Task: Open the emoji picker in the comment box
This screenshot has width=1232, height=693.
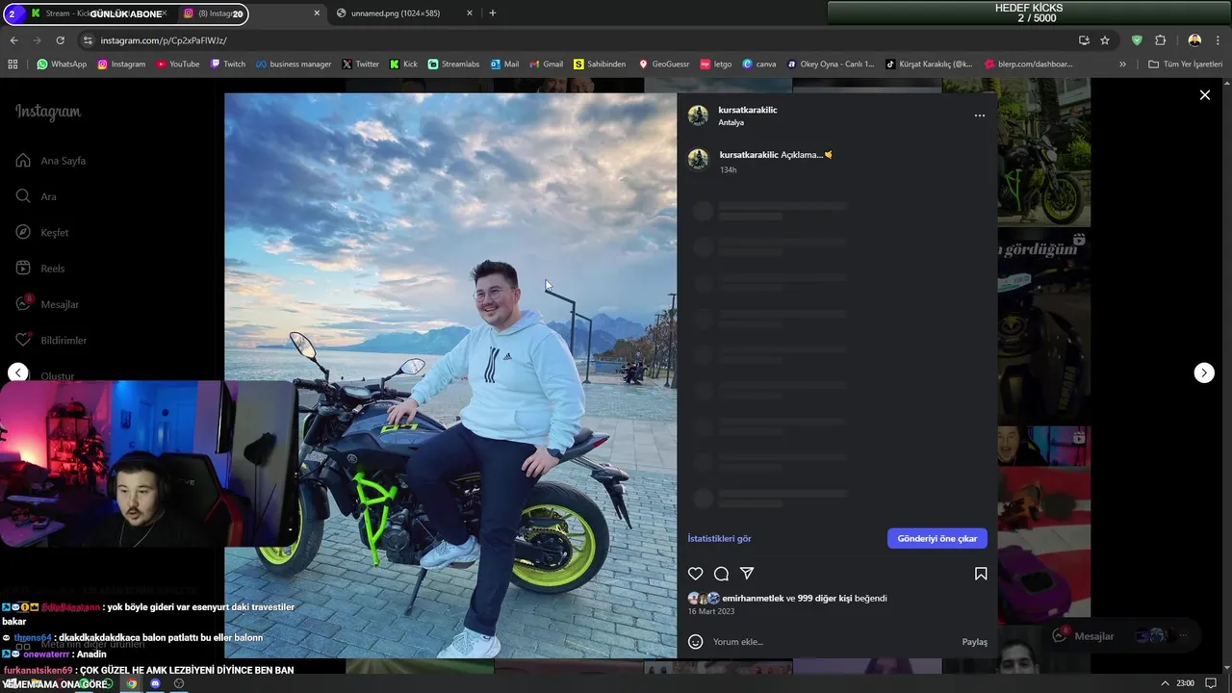Action: click(696, 642)
